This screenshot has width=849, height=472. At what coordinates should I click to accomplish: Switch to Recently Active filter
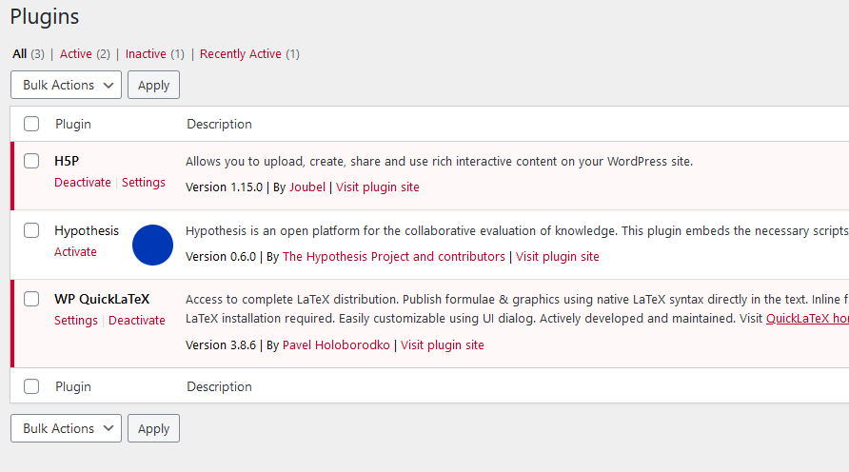point(241,54)
